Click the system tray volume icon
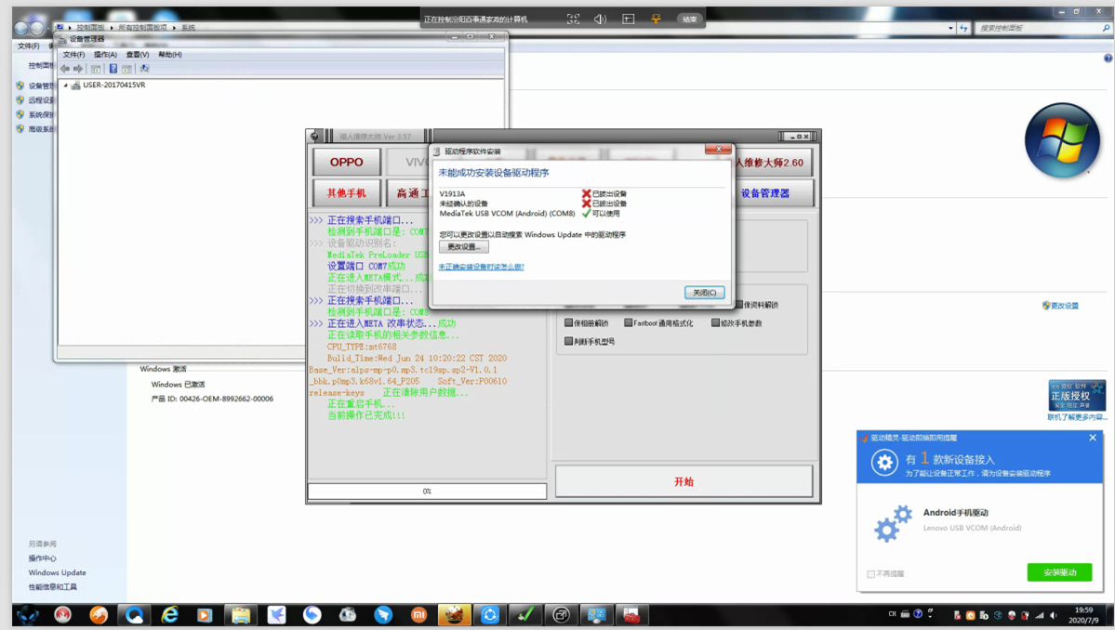Screen dimensions: 1115x630 [x=1053, y=615]
